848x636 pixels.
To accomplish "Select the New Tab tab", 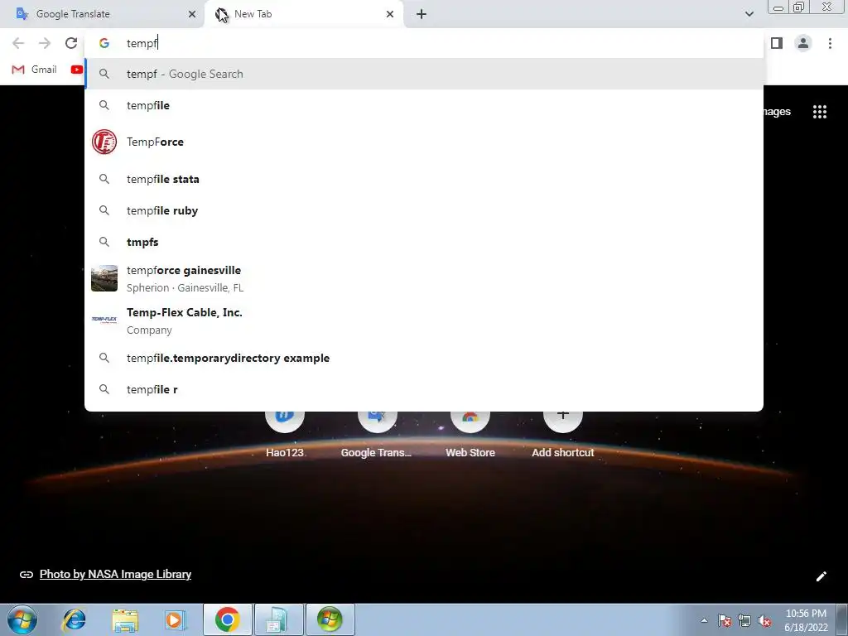I will point(304,14).
